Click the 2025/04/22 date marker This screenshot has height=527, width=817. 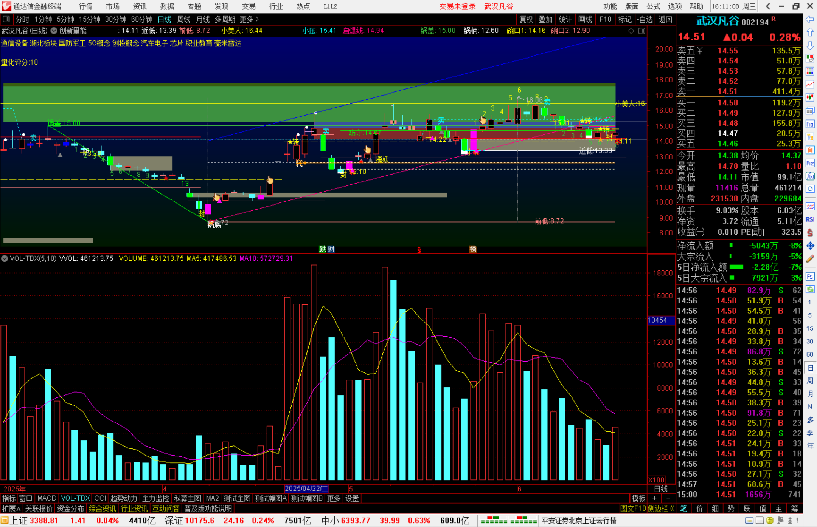306,488
